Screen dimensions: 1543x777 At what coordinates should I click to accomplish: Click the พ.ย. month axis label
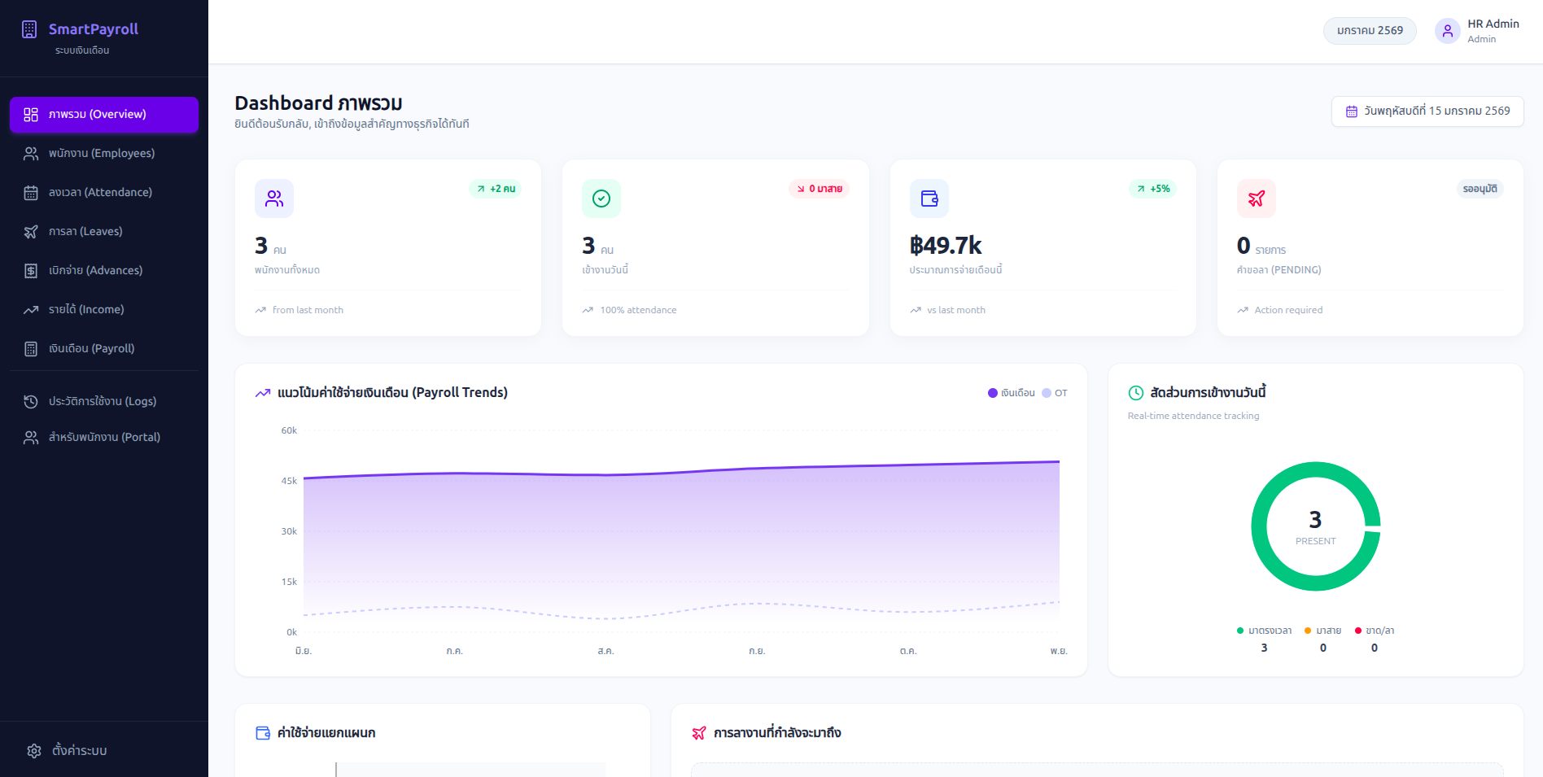click(x=1059, y=651)
